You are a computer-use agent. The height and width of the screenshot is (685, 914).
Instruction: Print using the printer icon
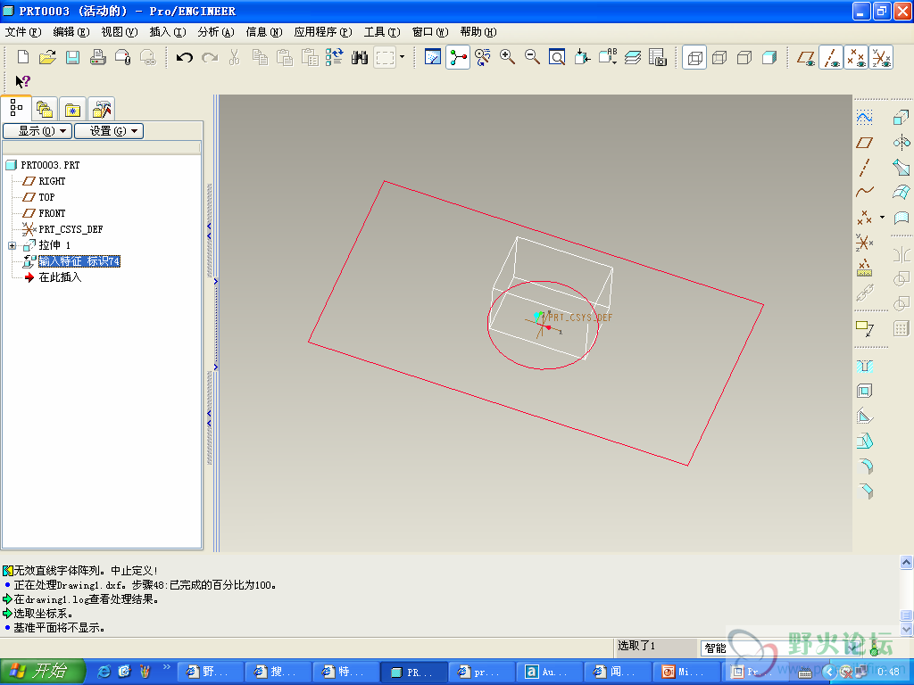(x=97, y=57)
